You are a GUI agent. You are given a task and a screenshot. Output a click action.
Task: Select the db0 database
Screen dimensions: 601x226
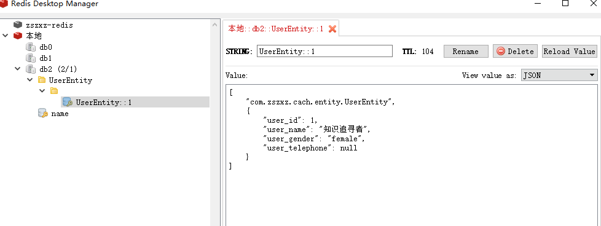point(45,47)
